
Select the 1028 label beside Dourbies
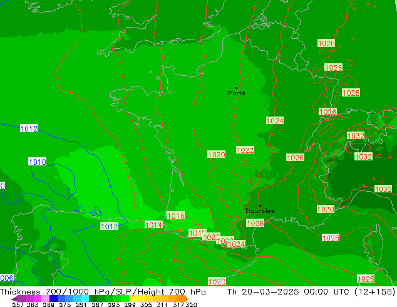click(255, 223)
